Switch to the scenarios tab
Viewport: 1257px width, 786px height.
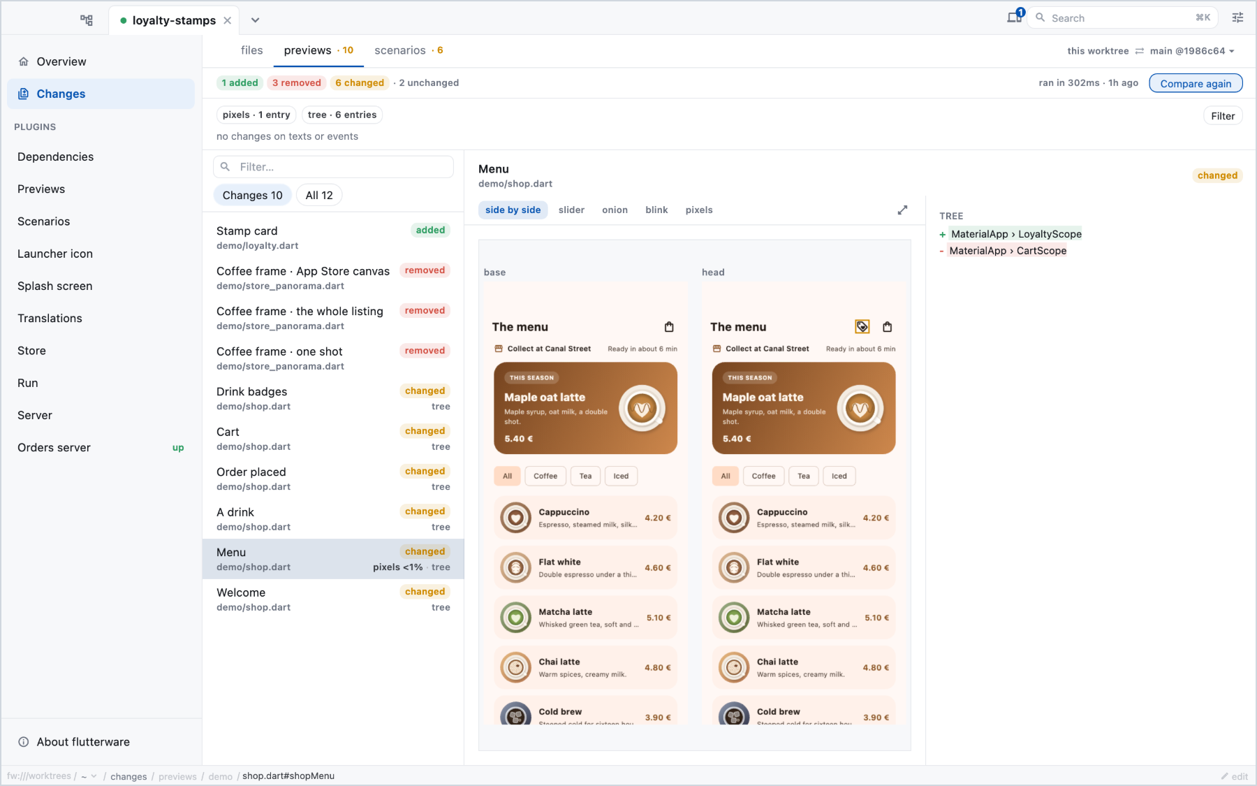(x=409, y=50)
